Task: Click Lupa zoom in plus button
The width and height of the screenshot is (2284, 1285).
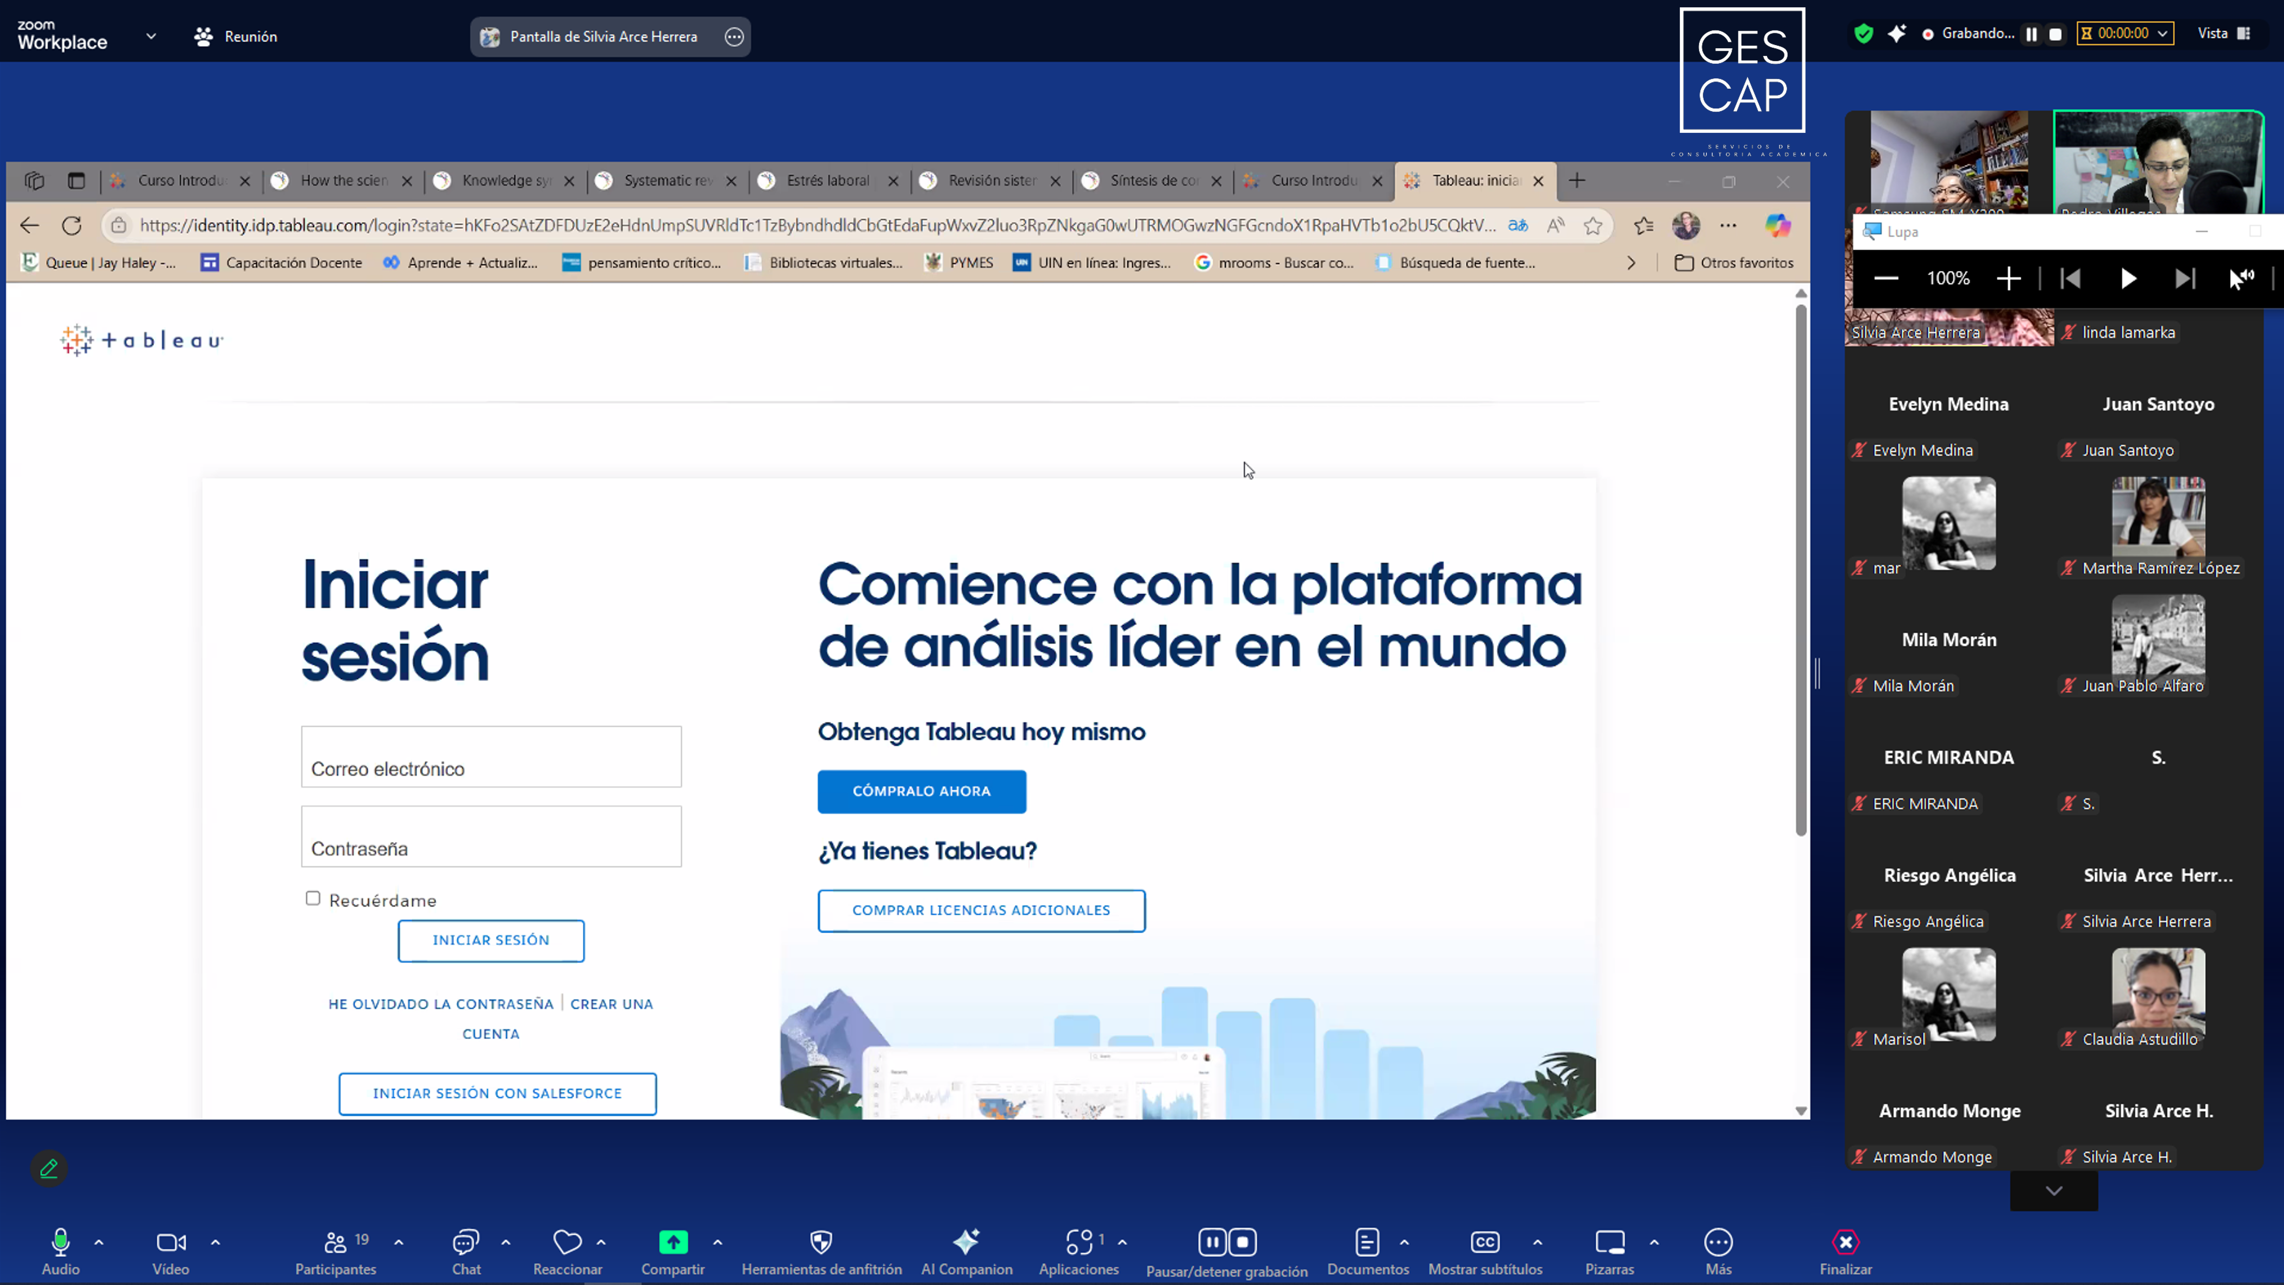Action: point(2009,279)
